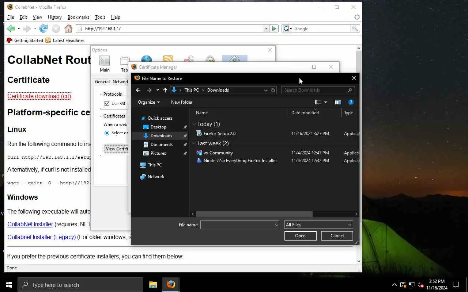Reload the page with the Firefox reload icon
Viewport: 468px width, 292px height.
click(44, 28)
